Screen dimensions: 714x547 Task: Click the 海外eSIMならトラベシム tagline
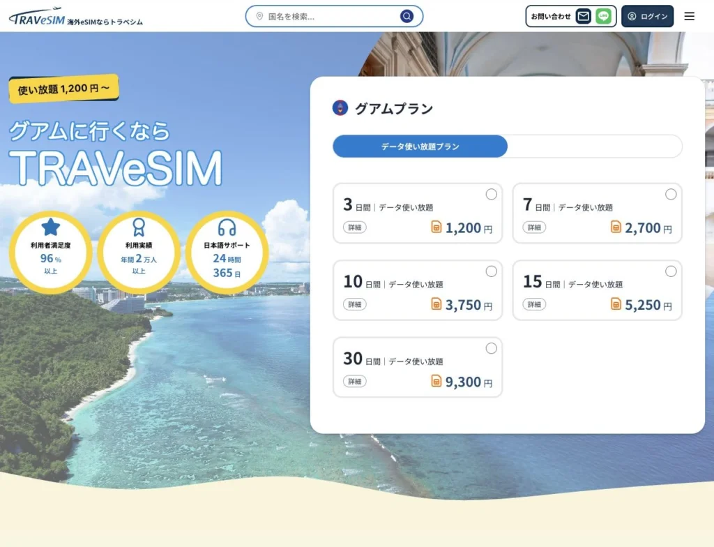105,22
